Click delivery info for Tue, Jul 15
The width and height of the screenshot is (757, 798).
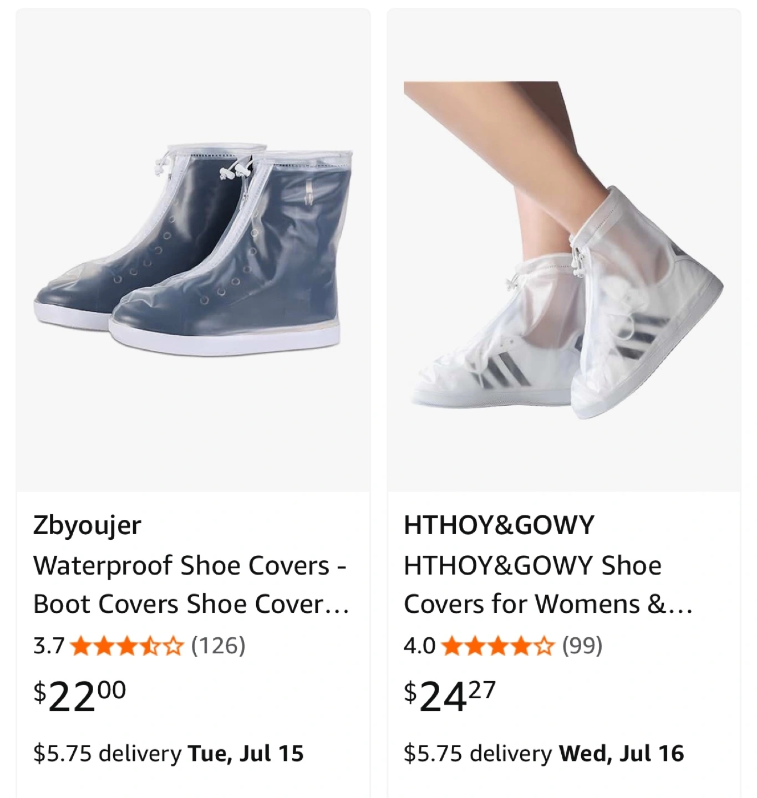169,754
